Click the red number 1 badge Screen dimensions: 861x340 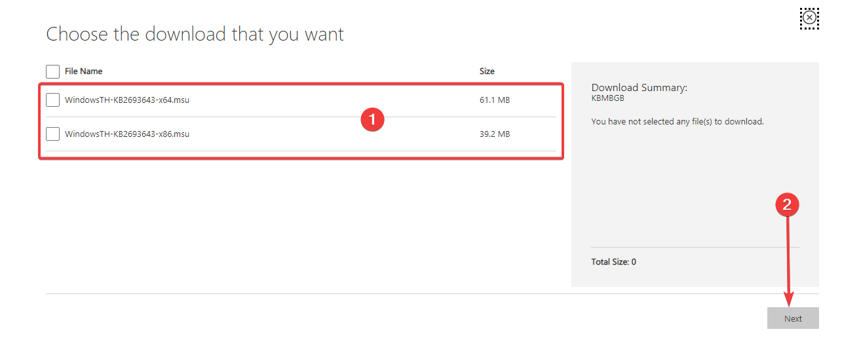pyautogui.click(x=372, y=120)
